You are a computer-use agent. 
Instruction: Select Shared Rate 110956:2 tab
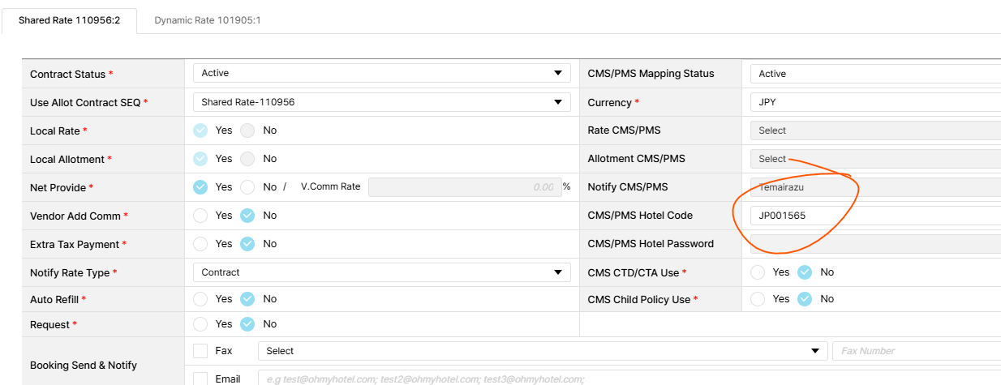[69, 20]
